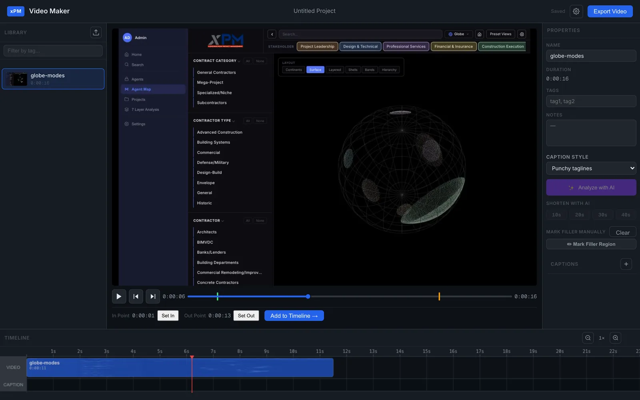Click Analyze with AI

(591, 187)
